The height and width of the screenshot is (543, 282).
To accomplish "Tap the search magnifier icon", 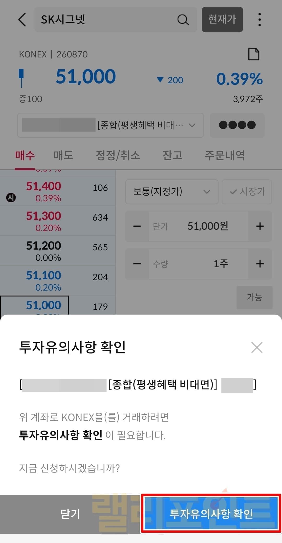I will click(x=183, y=20).
